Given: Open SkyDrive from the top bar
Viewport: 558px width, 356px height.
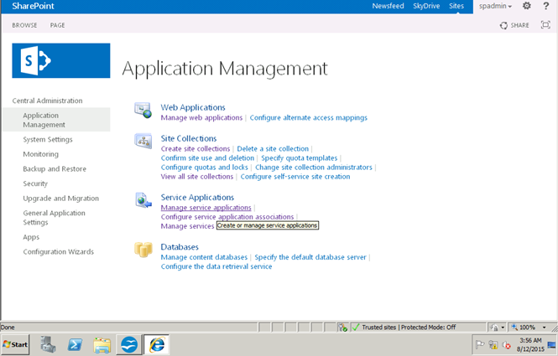Looking at the screenshot, I should coord(426,6).
